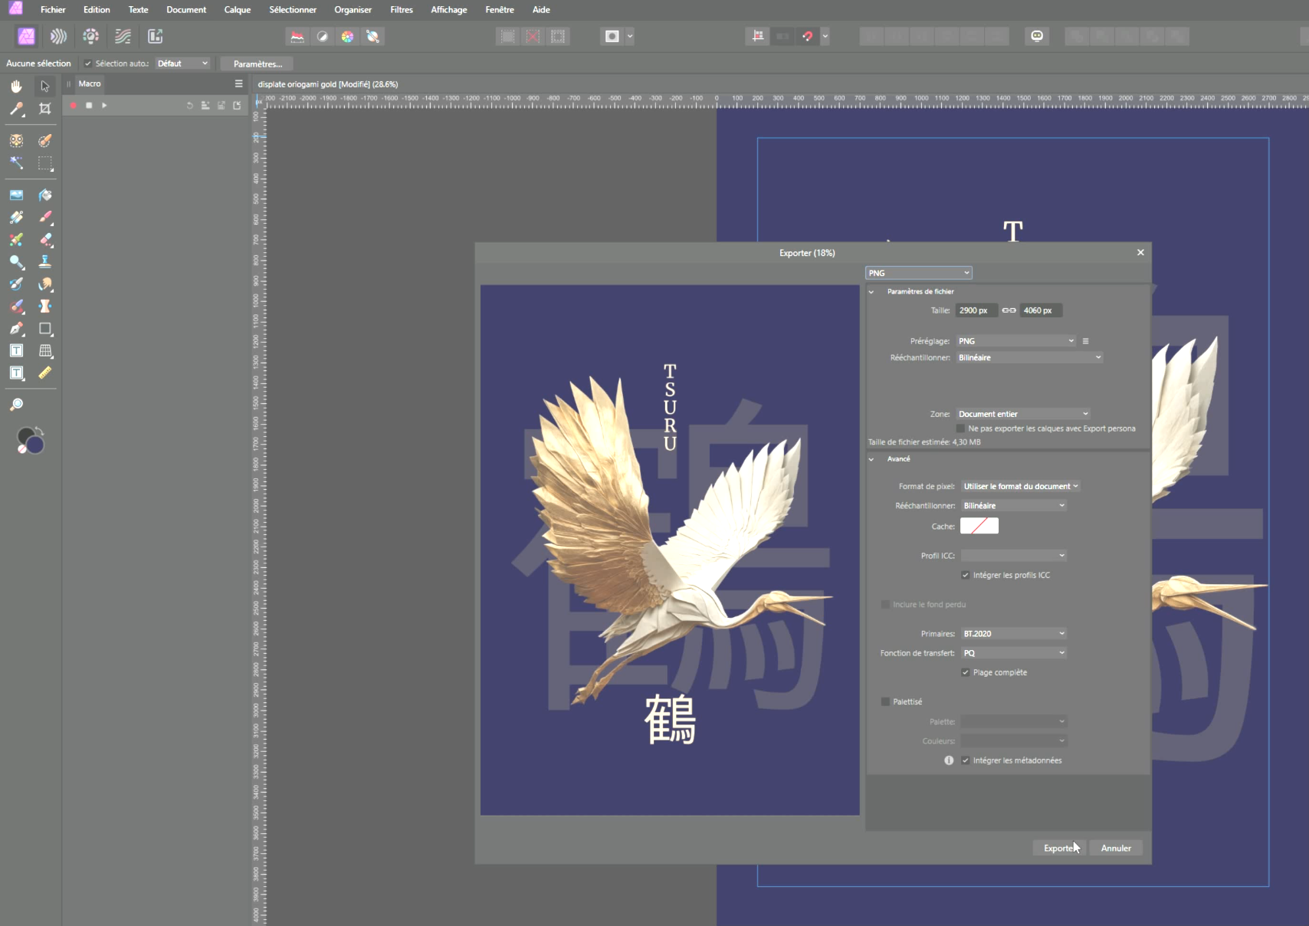The image size is (1309, 926).
Task: Open the Zone 'Document entier' dropdown
Action: coord(1022,414)
